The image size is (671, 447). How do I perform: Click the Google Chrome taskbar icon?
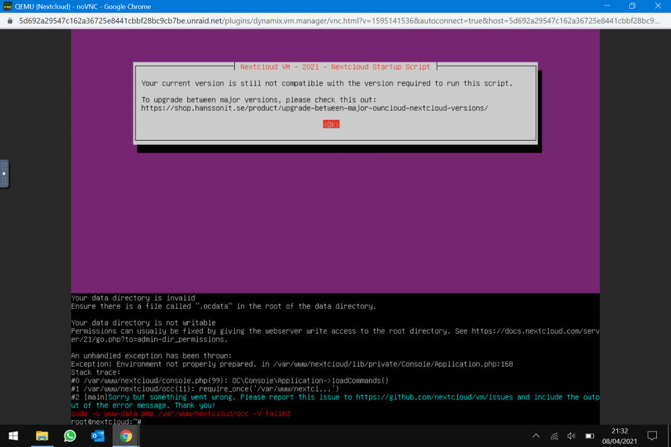pos(126,436)
